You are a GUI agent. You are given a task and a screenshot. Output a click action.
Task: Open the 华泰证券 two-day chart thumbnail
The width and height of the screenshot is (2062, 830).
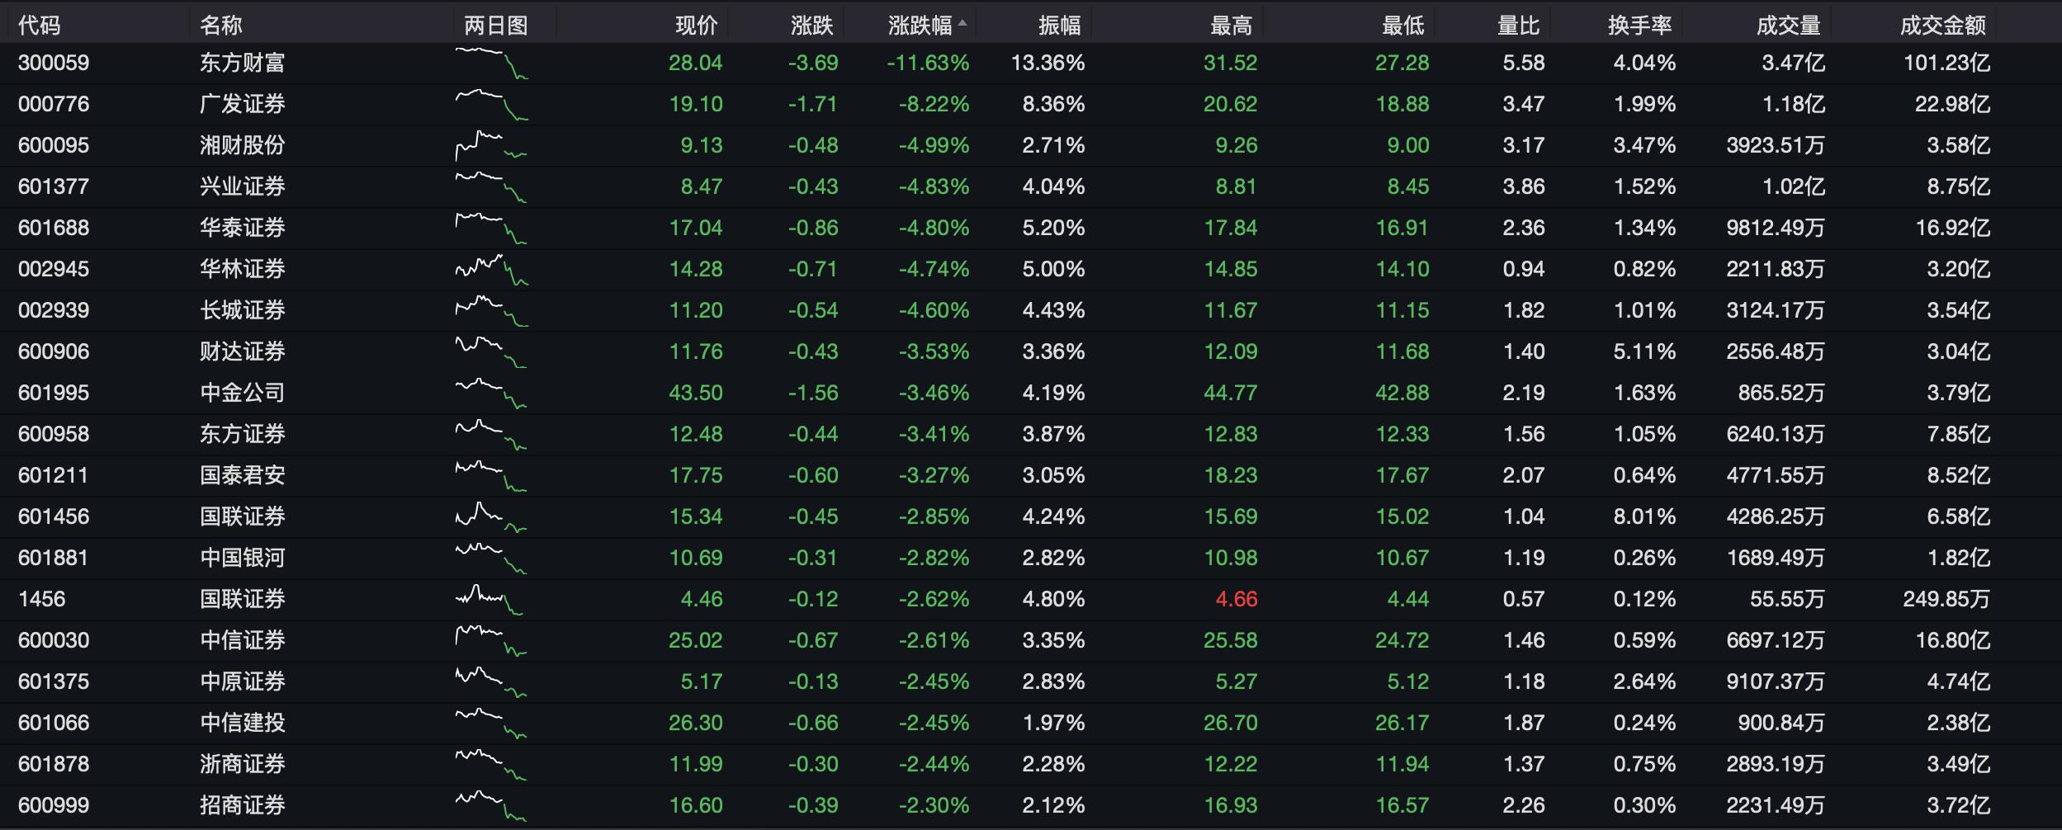(x=491, y=229)
